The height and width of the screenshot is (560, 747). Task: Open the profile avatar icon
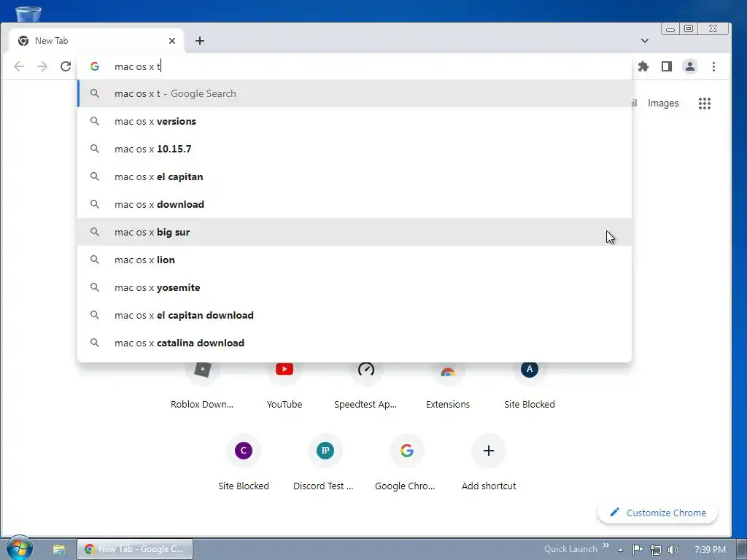(690, 66)
